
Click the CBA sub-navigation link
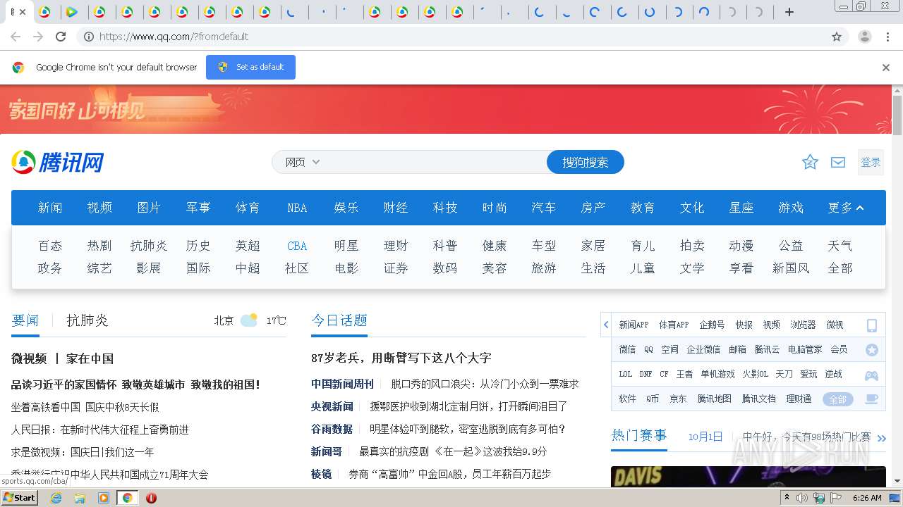click(297, 246)
